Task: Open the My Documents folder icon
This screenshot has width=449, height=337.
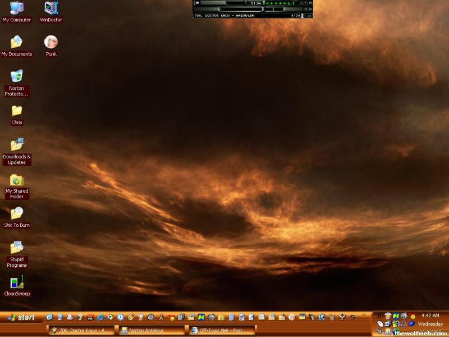Action: [x=17, y=43]
